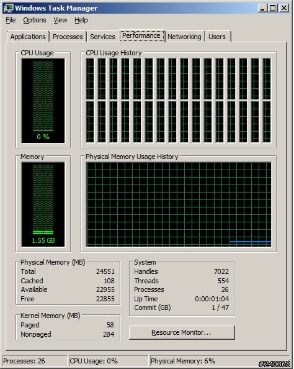The width and height of the screenshot is (294, 369).
Task: Minimize the Task Manager window
Action: pyautogui.click(x=262, y=8)
